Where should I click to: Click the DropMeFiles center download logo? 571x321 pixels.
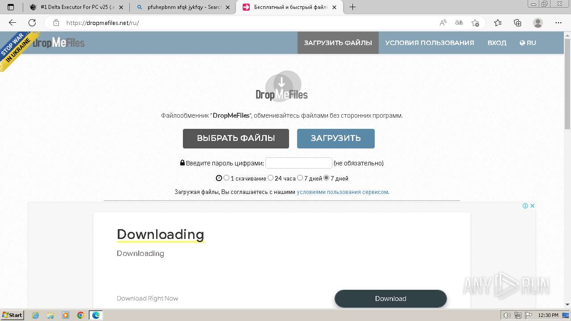point(282,86)
